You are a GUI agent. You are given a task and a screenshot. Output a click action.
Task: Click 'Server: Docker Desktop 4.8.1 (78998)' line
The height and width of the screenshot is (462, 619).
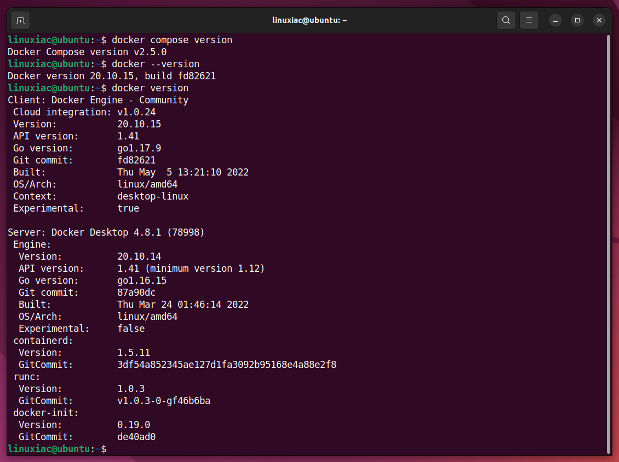click(x=106, y=232)
